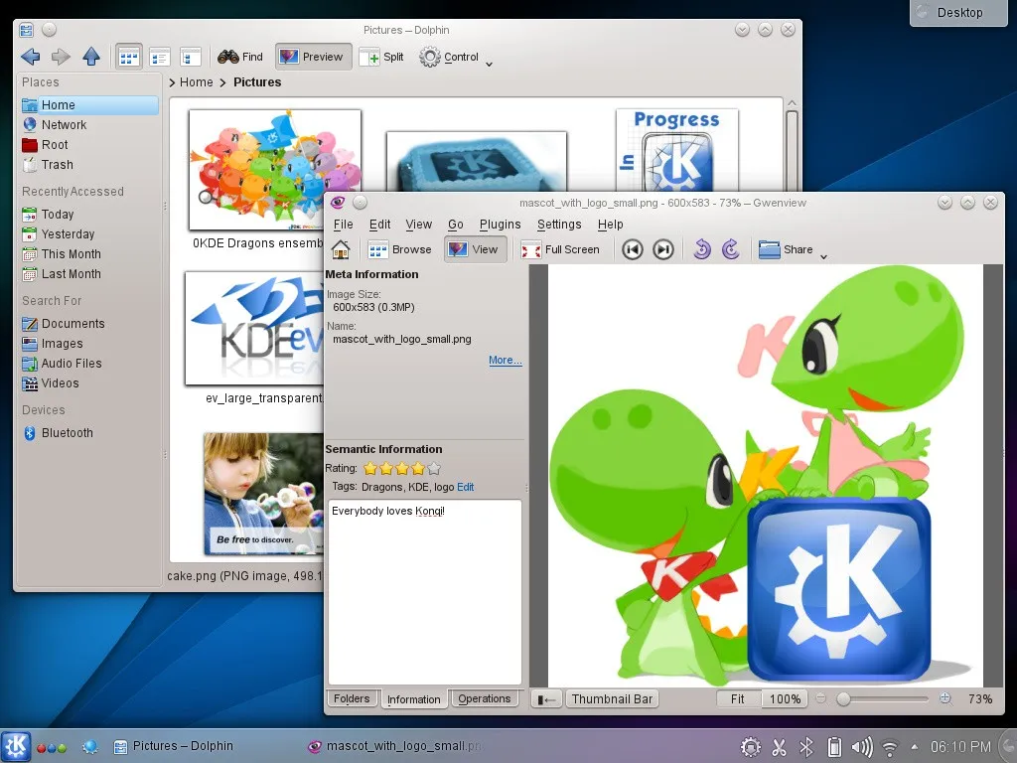Toggle Full Screen mode in Gwenview
This screenshot has width=1017, height=763.
pos(561,249)
